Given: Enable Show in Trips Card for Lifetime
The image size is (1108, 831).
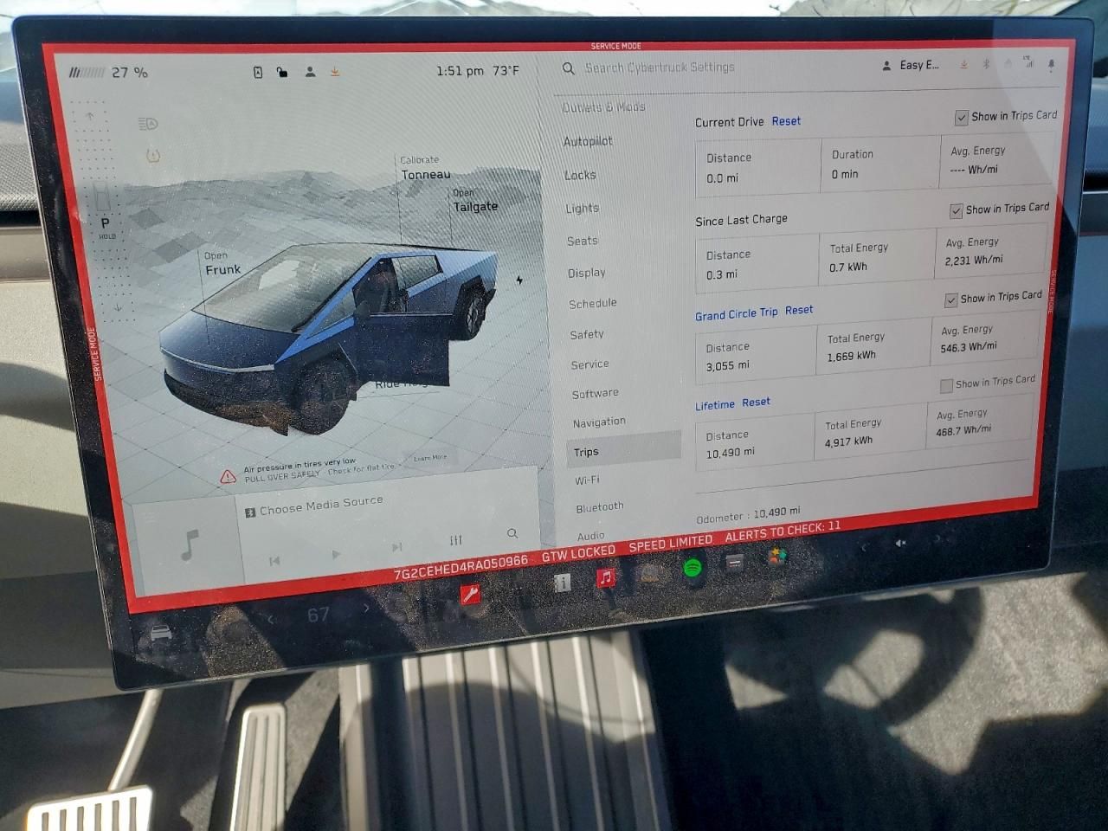Looking at the screenshot, I should pyautogui.click(x=946, y=385).
